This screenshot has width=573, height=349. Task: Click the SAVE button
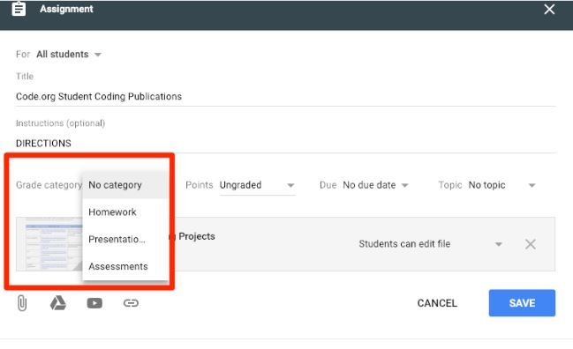coord(522,303)
